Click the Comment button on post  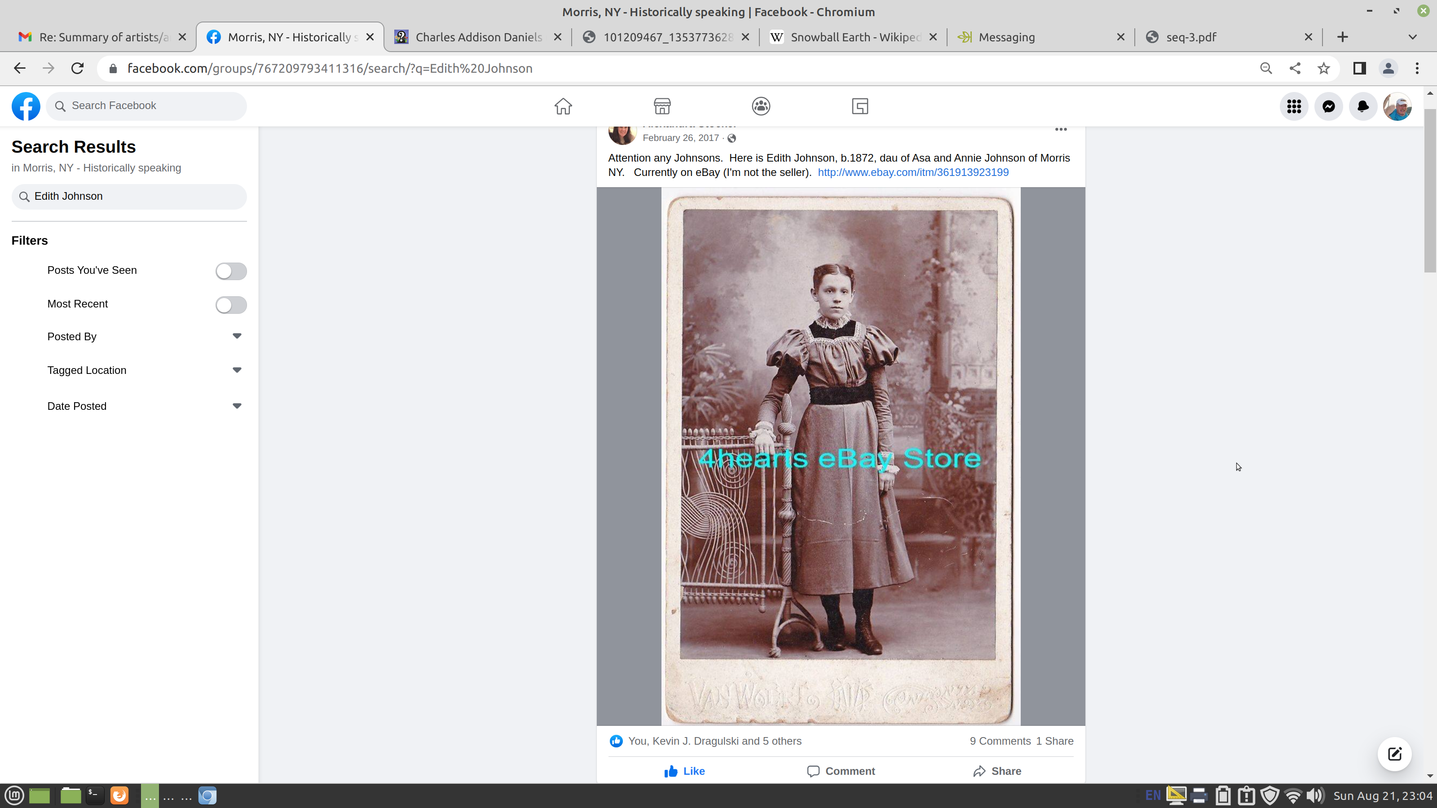(841, 771)
